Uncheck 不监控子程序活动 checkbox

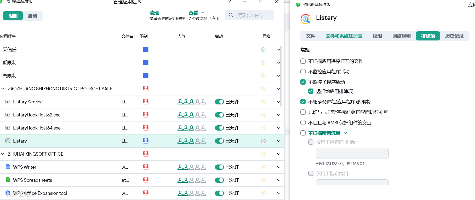(x=303, y=82)
